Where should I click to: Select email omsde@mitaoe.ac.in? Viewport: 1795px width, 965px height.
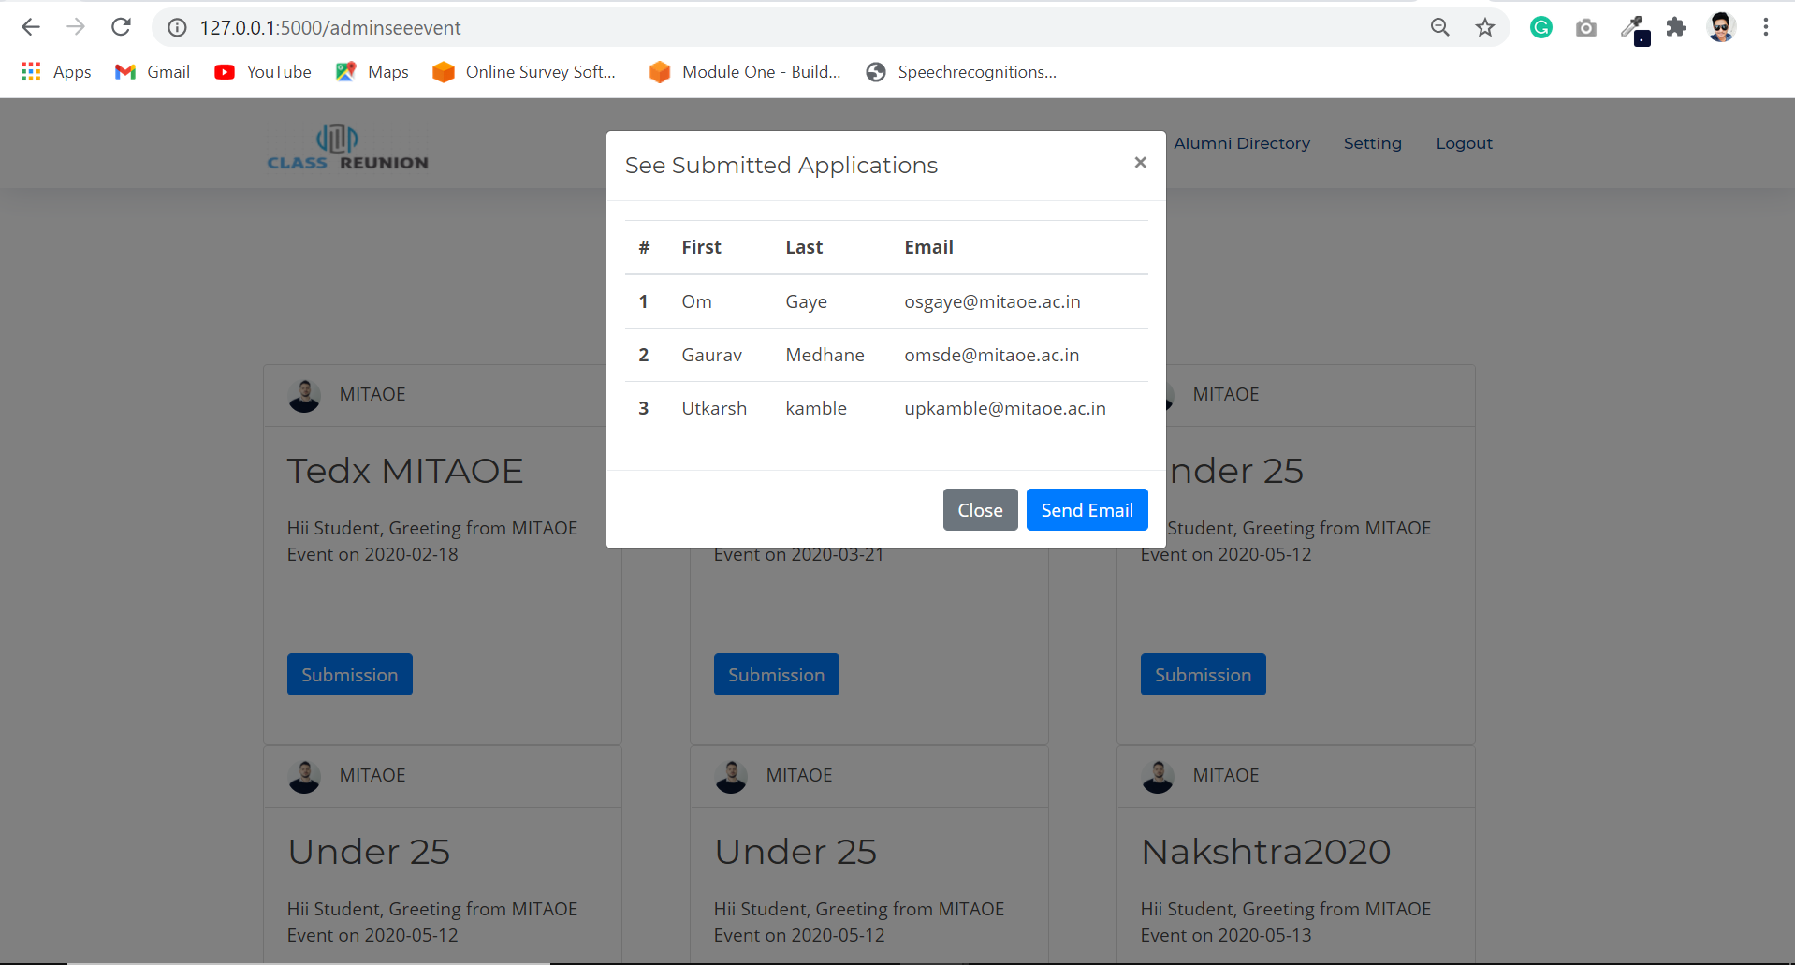(991, 355)
